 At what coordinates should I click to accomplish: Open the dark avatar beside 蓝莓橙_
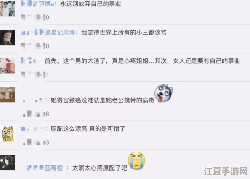[x=8, y=163]
